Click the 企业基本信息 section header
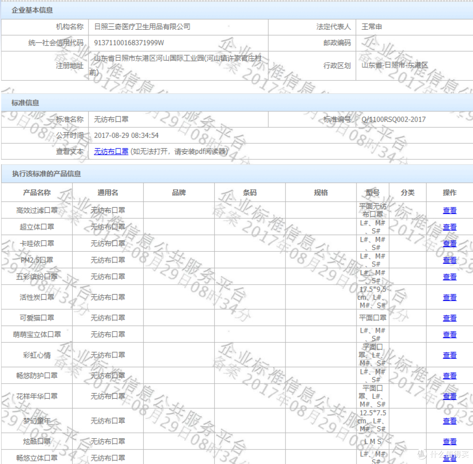 tap(32, 10)
